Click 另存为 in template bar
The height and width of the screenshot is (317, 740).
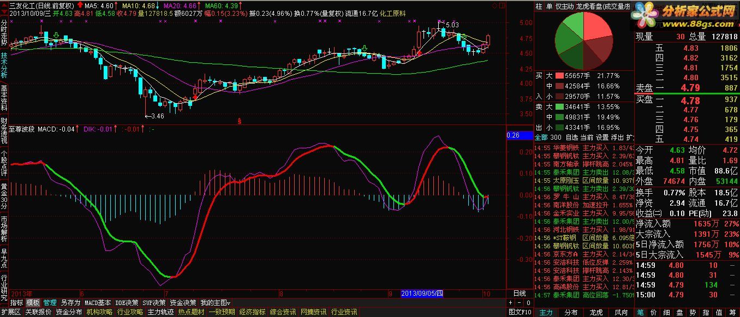click(x=70, y=303)
